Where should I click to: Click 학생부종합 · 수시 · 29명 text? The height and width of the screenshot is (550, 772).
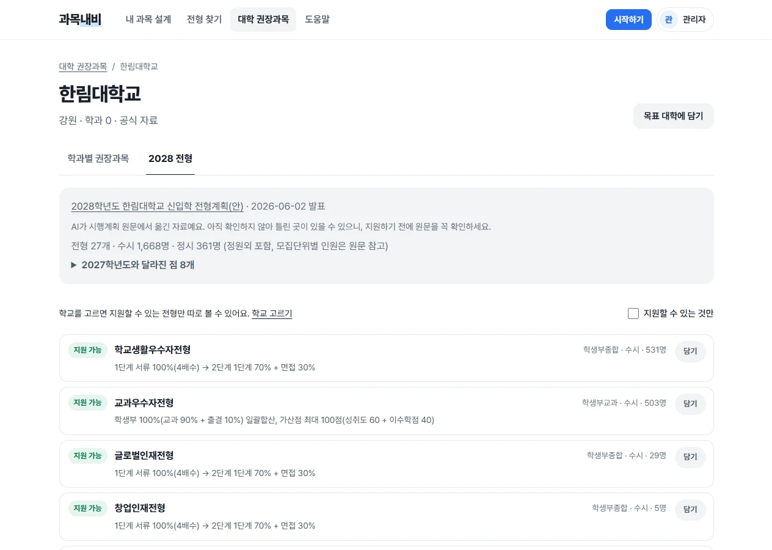627,455
